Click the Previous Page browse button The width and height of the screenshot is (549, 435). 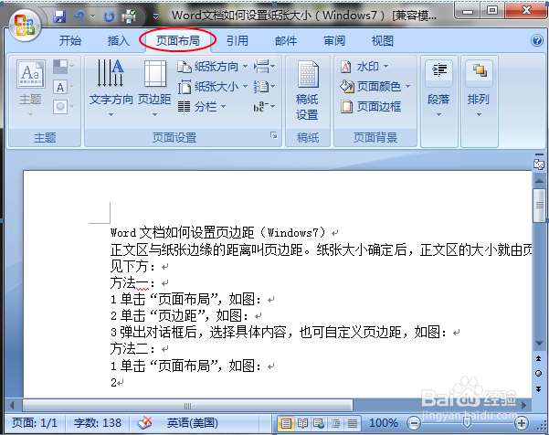click(x=539, y=358)
